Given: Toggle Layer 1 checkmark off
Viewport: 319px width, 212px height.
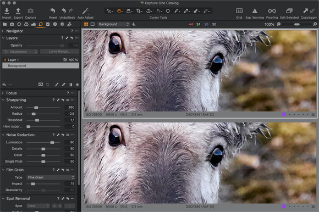Looking at the screenshot, I should pos(5,60).
